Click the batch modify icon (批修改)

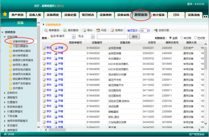pos(112,30)
